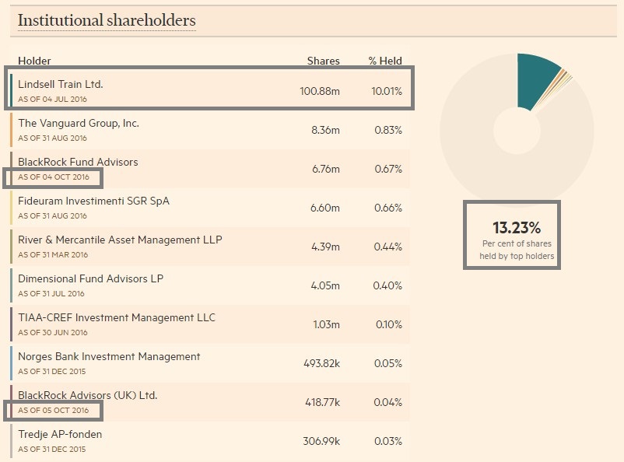The image size is (624, 462).
Task: Click AS OF 04 OCT 2016 date
Action: click(x=54, y=177)
